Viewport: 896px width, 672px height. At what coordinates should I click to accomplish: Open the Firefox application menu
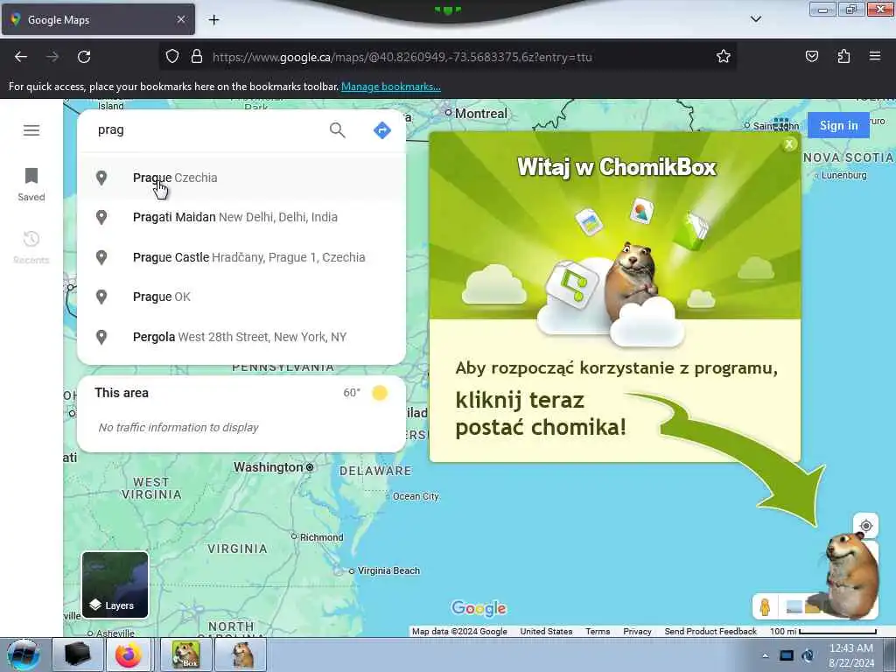[x=875, y=56]
